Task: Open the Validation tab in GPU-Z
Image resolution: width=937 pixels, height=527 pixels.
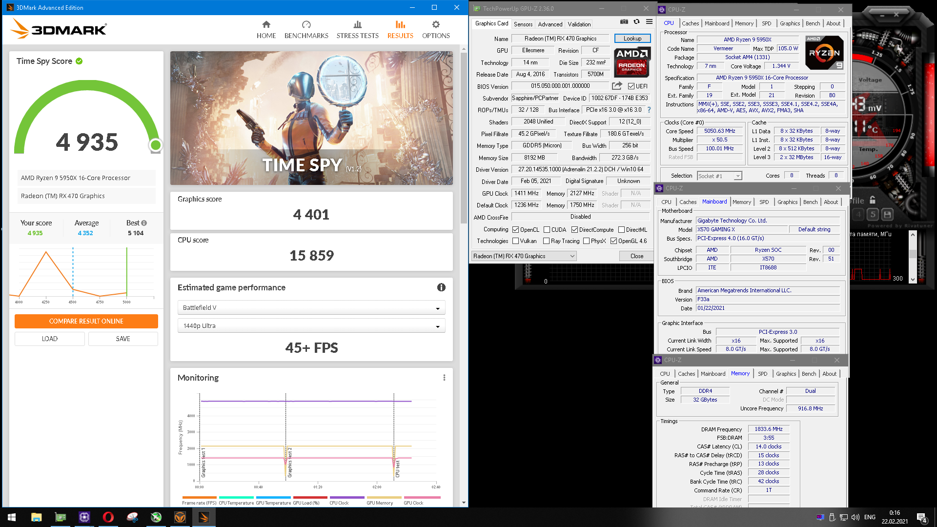Action: click(579, 24)
